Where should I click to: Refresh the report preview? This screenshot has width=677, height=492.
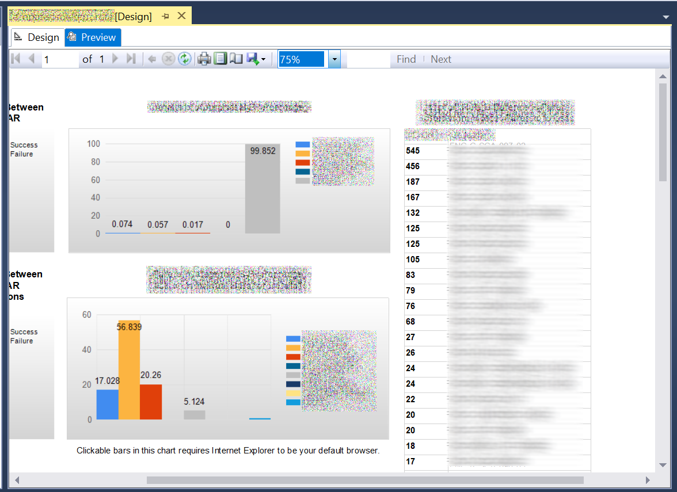[185, 59]
